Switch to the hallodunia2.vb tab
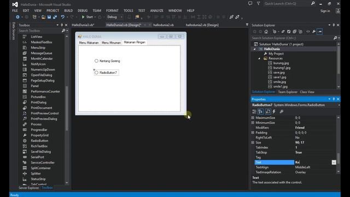The height and width of the screenshot is (197, 350). 164,25
